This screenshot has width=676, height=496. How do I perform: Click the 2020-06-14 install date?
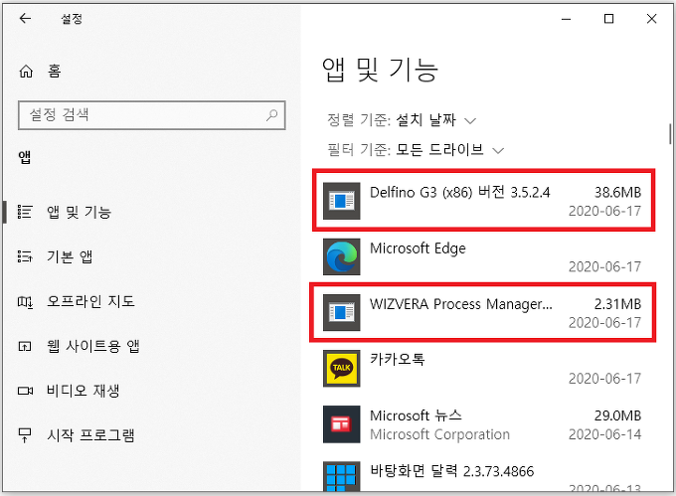[x=604, y=434]
